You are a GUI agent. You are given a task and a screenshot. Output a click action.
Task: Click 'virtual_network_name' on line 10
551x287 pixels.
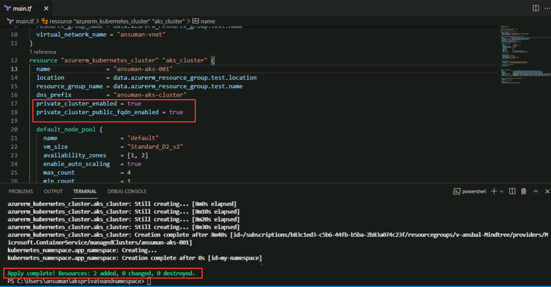pyautogui.click(x=71, y=35)
